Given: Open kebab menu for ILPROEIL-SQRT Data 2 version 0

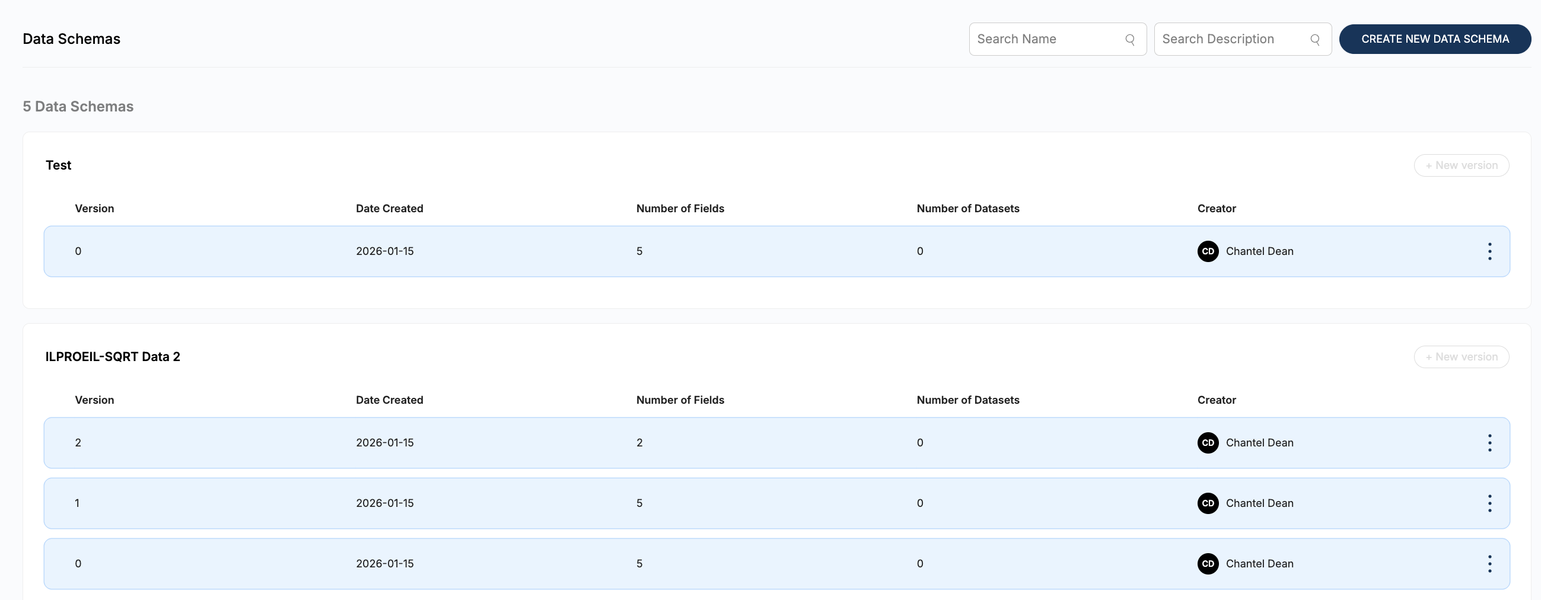Looking at the screenshot, I should (1489, 563).
